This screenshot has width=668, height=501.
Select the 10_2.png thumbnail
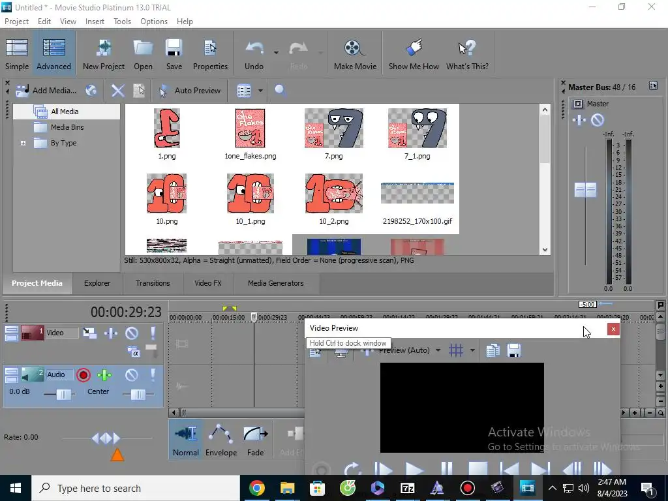(x=333, y=193)
